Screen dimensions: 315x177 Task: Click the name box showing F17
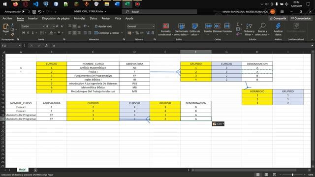point(11,46)
